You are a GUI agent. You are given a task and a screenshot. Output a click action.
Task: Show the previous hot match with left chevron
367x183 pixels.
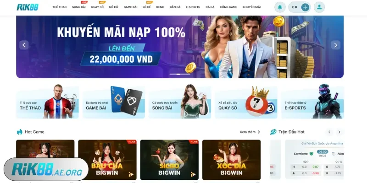(x=329, y=132)
